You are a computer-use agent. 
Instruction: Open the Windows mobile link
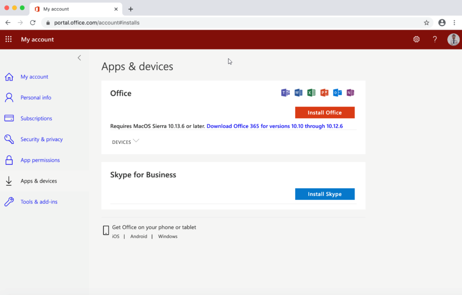coord(168,236)
